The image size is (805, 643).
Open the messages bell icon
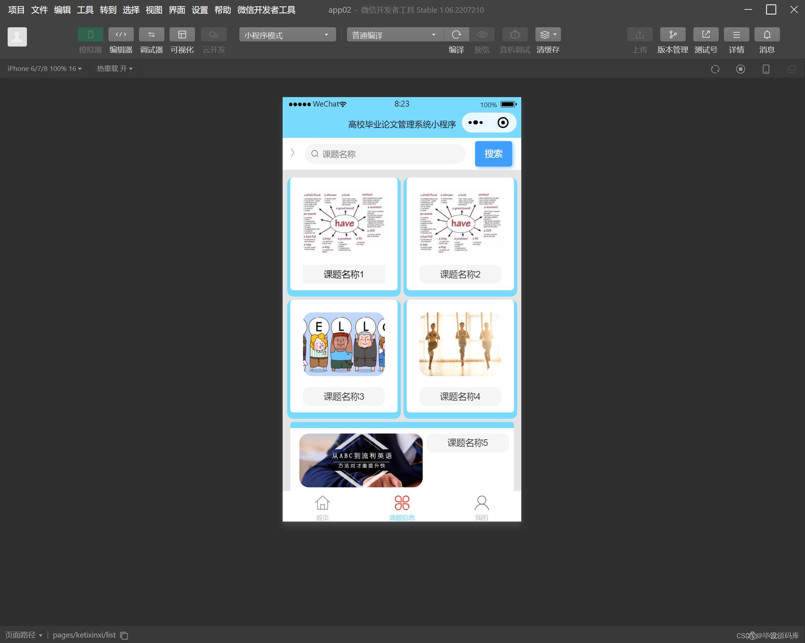pos(766,35)
